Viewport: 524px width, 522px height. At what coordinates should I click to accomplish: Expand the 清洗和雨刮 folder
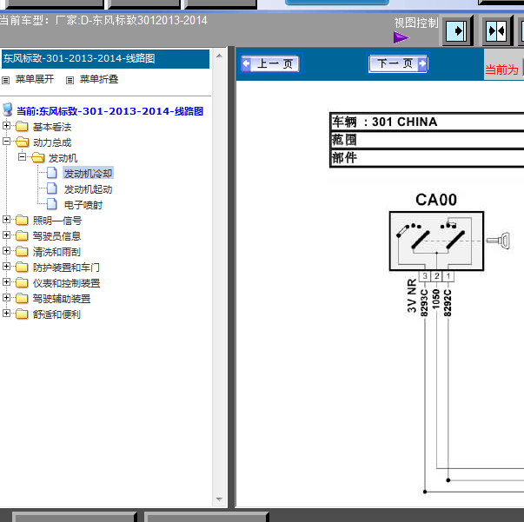6,250
